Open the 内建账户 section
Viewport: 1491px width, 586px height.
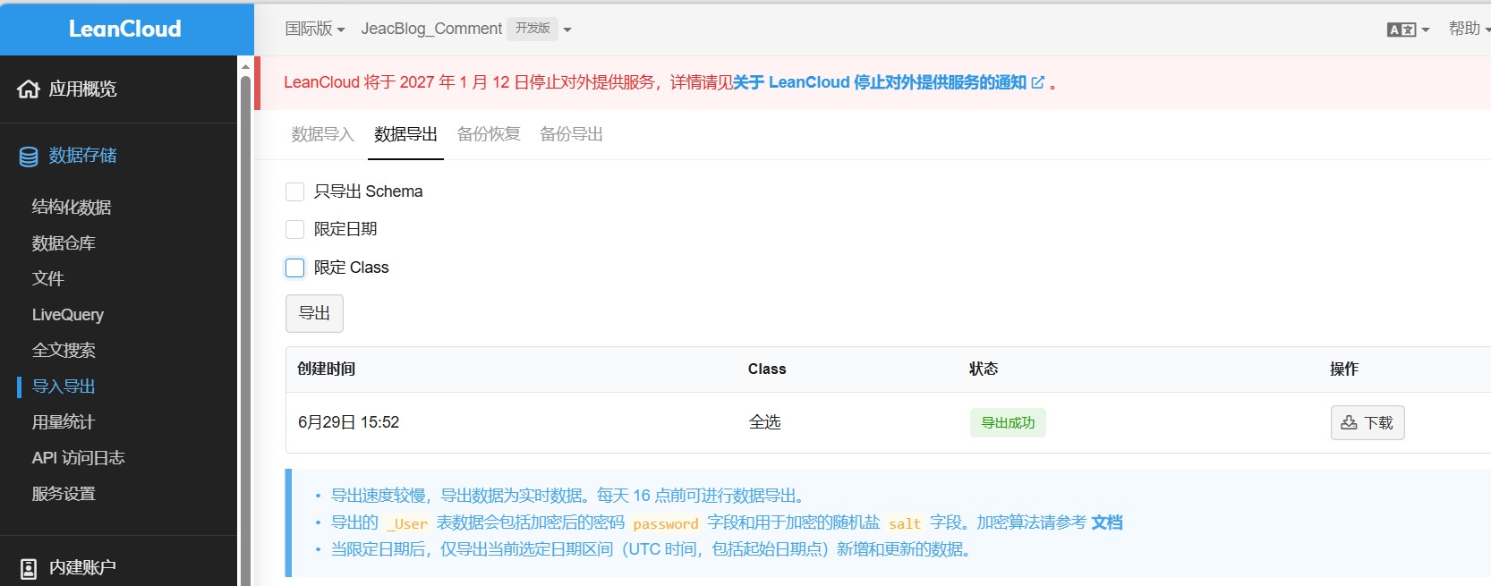pyautogui.click(x=82, y=567)
